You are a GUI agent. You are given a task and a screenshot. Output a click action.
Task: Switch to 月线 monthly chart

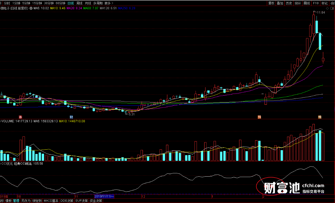(88, 3)
